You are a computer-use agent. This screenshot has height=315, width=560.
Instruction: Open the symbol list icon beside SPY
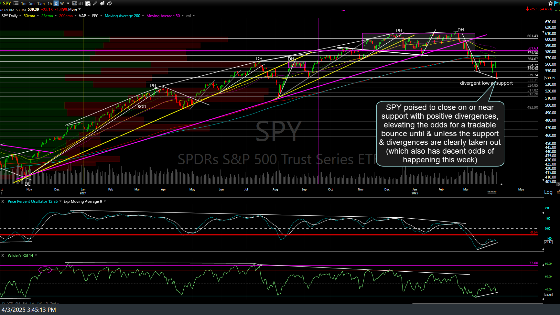click(x=16, y=3)
